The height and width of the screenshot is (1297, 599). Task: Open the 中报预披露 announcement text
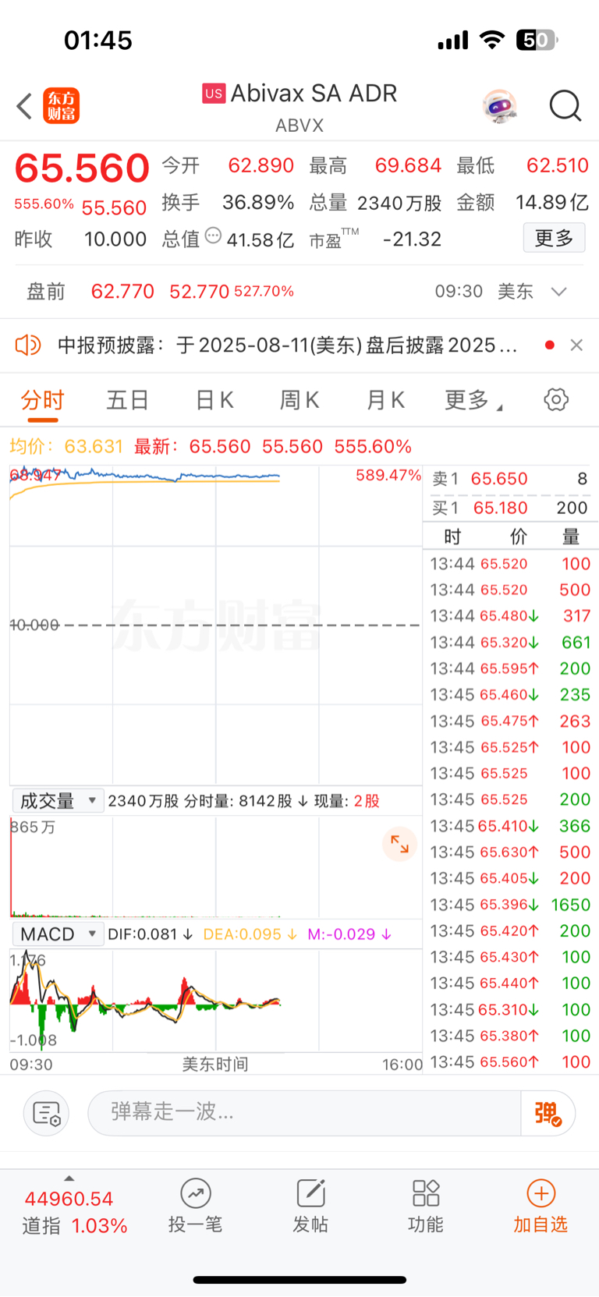tap(288, 345)
